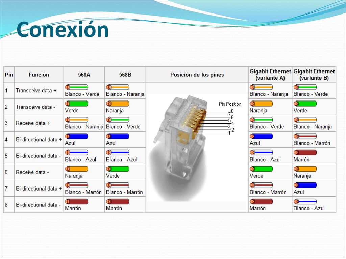Click white-green wire icon, variante B pin 1
This screenshot has width=346, height=259.
(x=305, y=87)
